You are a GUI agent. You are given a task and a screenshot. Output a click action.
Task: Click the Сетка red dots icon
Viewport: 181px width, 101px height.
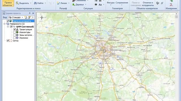[10, 41]
